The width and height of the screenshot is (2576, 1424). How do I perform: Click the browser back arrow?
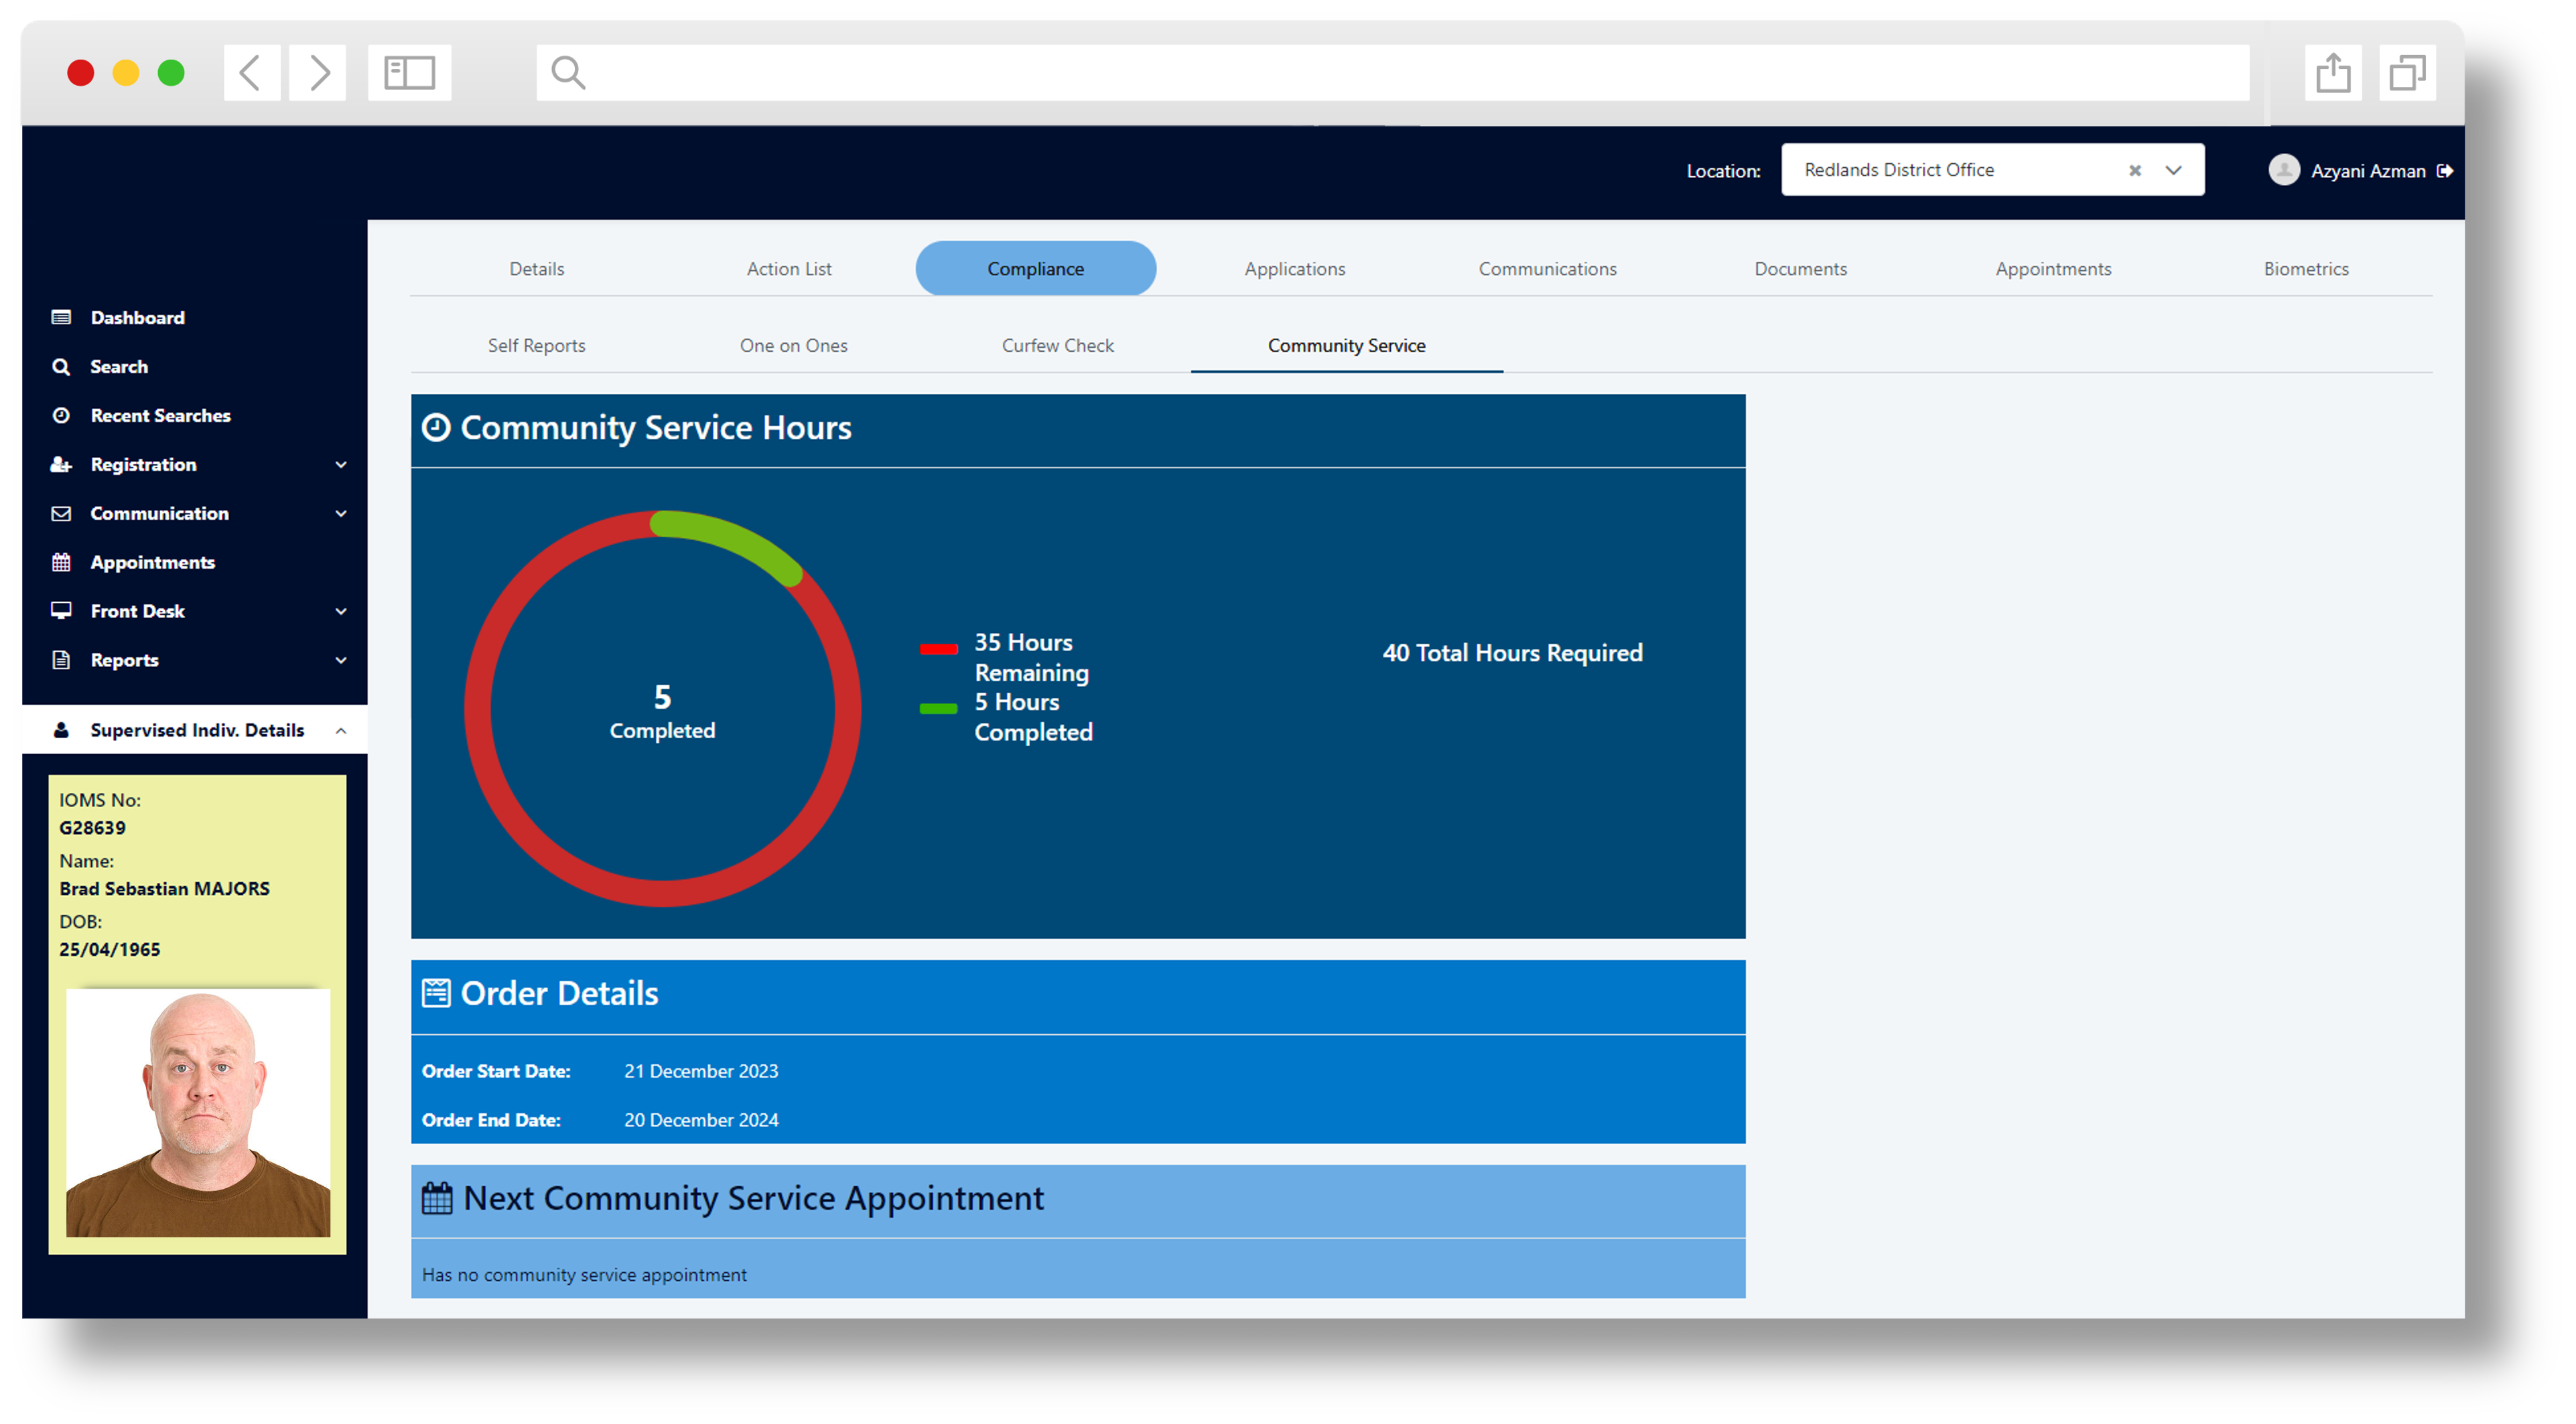pyautogui.click(x=251, y=72)
